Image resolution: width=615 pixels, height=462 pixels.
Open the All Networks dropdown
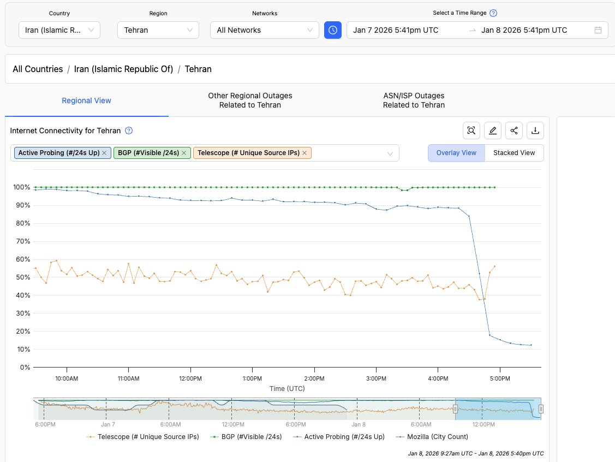coord(264,30)
